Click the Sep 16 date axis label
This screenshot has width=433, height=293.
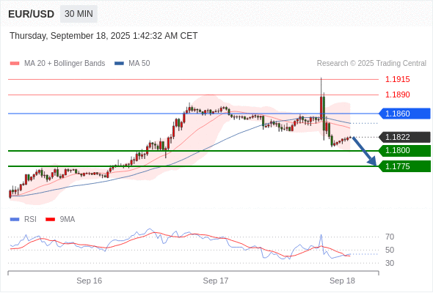[90, 281]
